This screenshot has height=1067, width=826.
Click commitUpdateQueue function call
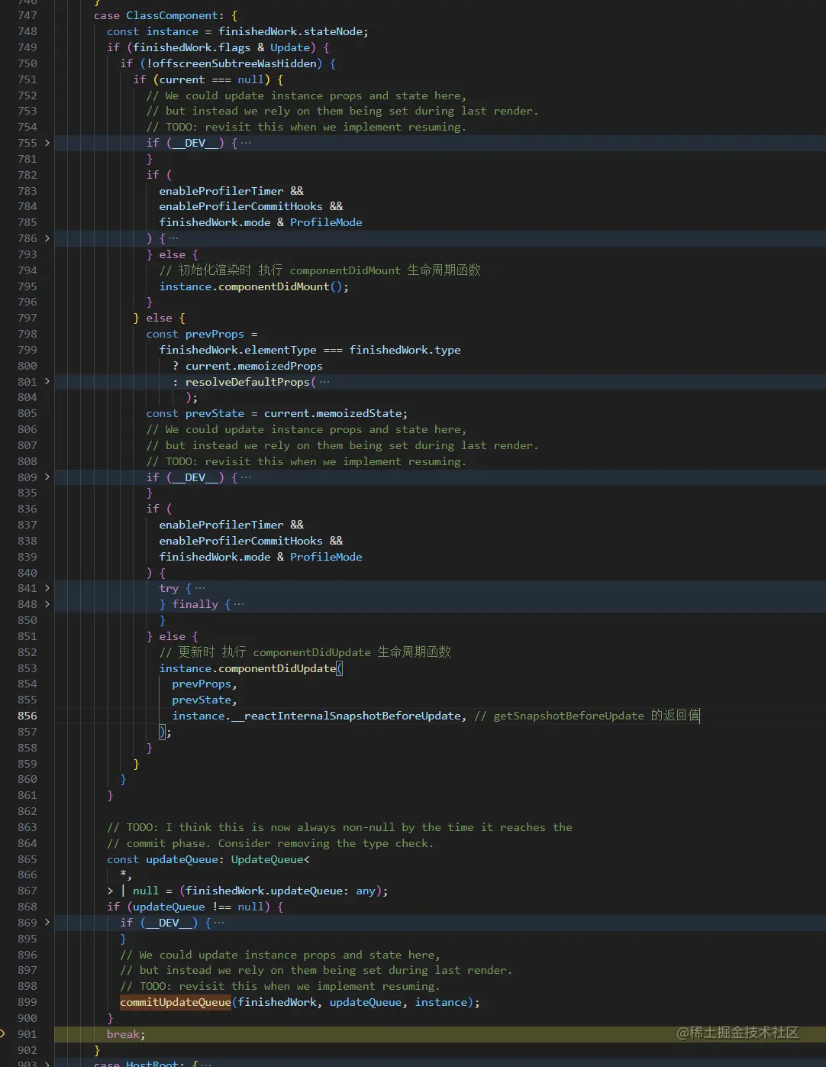click(176, 1002)
